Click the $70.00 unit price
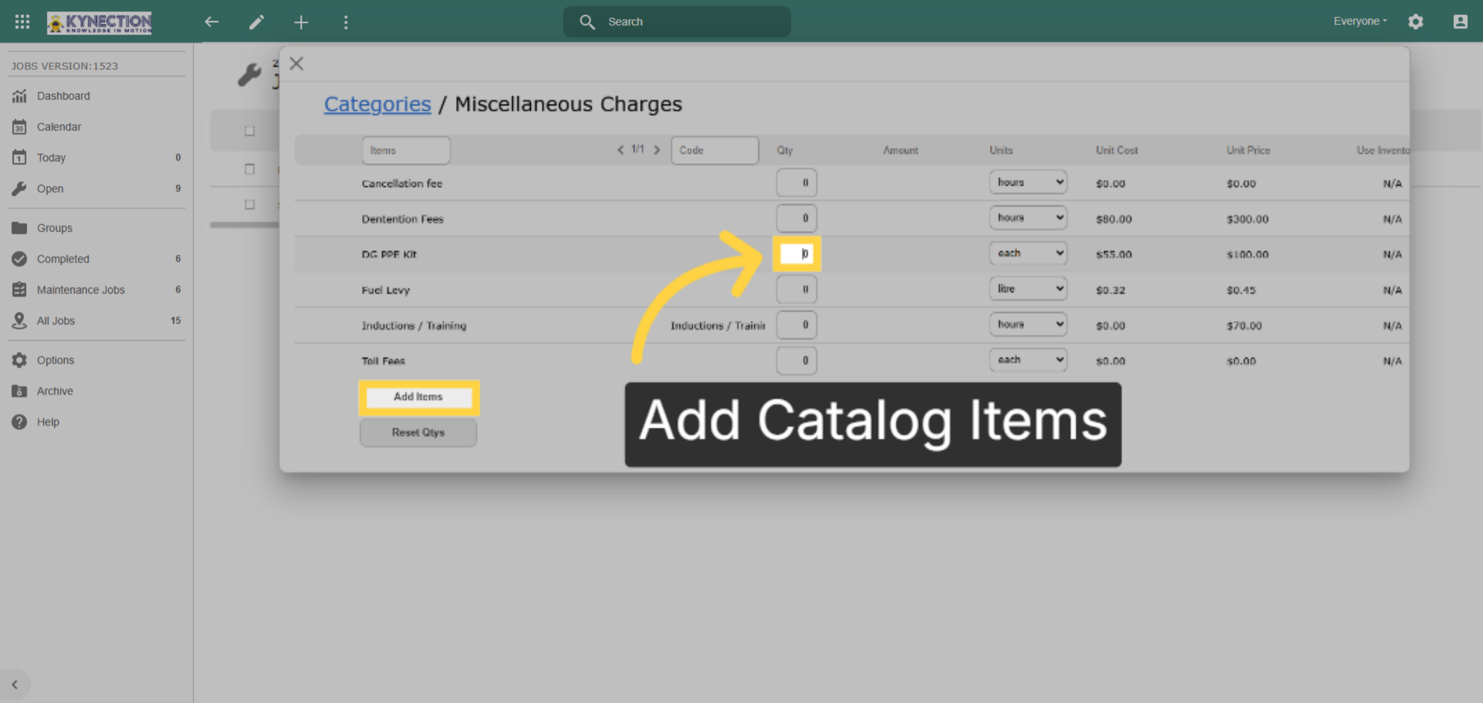Image resolution: width=1483 pixels, height=703 pixels. pyautogui.click(x=1244, y=326)
